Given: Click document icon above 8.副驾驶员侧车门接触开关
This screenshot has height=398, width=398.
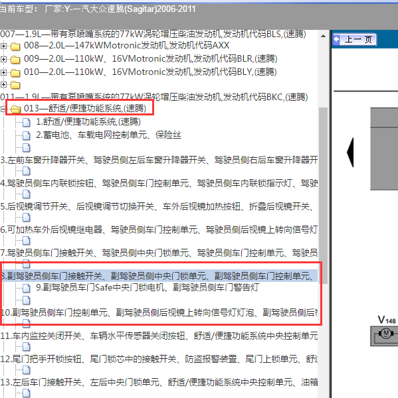Looking at the screenshot, I should click(27, 264).
